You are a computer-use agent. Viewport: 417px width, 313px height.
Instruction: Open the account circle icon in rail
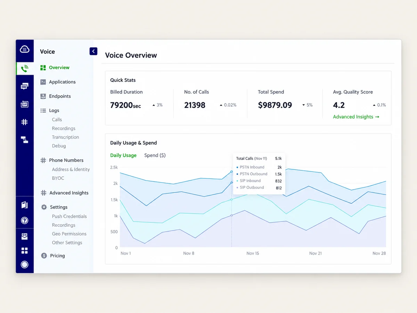coord(25,265)
